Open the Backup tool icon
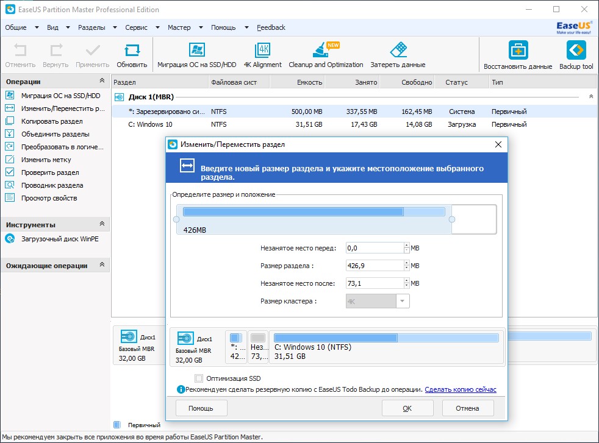The image size is (599, 443). pyautogui.click(x=576, y=50)
